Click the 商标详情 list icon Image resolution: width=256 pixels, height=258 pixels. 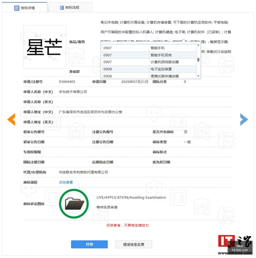17,8
